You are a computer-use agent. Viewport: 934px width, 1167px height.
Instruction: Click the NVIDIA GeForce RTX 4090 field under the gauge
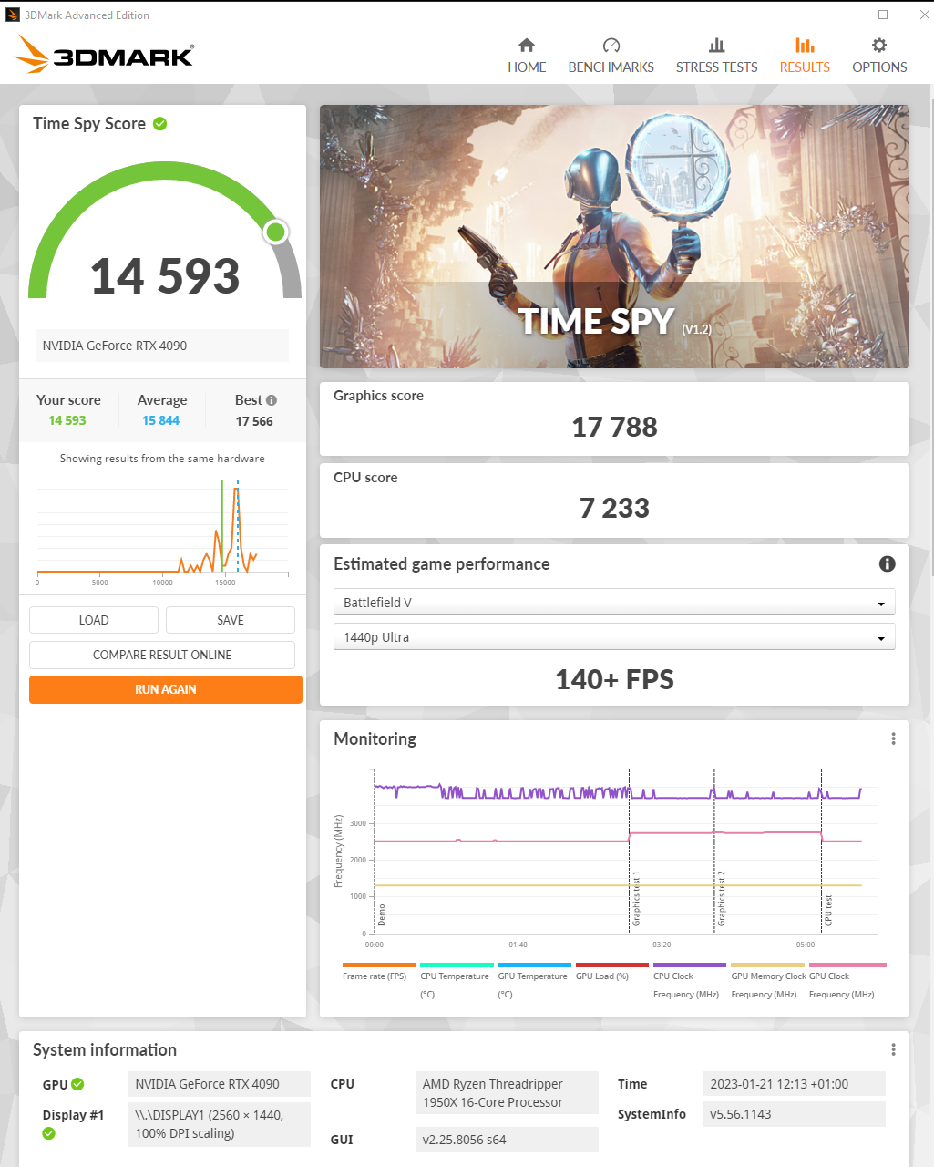tap(162, 346)
